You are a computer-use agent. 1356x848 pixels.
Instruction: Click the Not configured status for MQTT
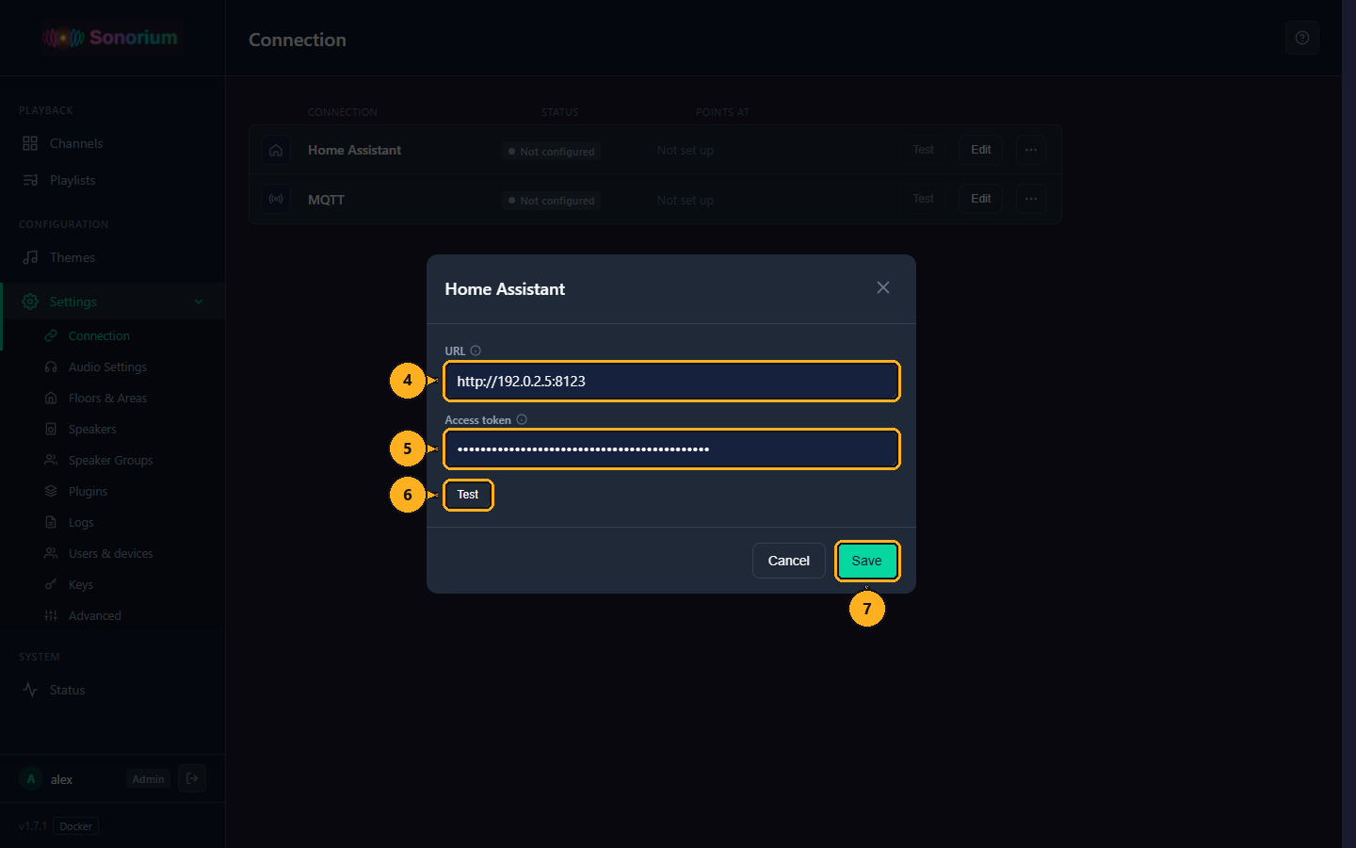click(551, 200)
